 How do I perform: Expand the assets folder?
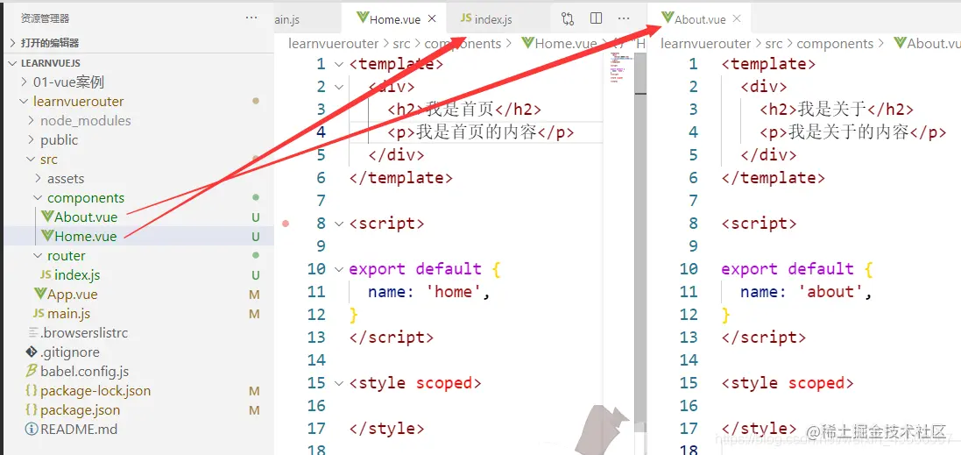tap(138, 179)
